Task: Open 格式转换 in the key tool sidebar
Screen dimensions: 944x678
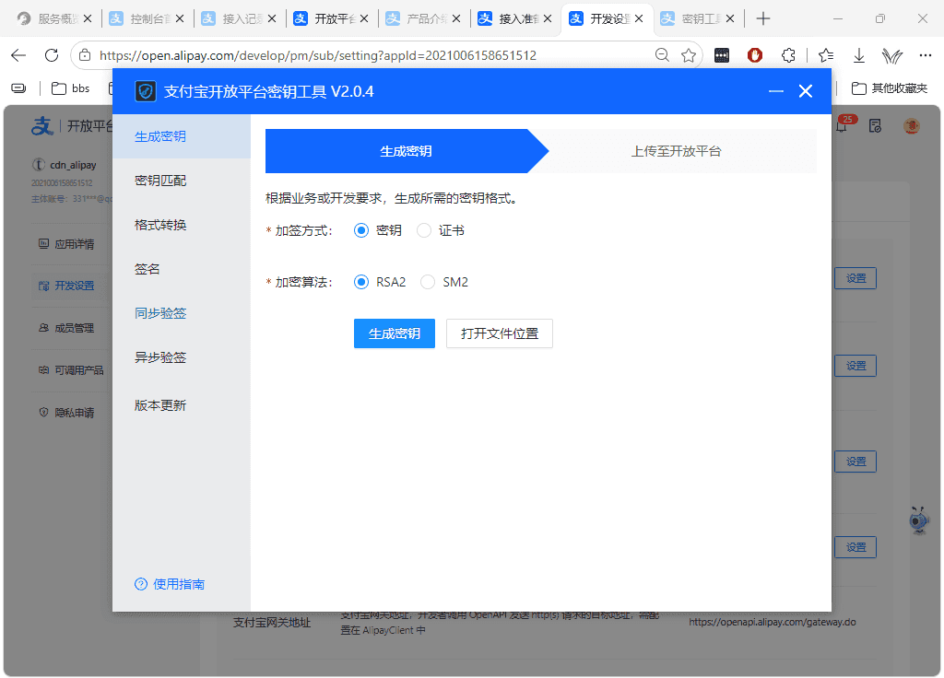Action: [x=182, y=225]
